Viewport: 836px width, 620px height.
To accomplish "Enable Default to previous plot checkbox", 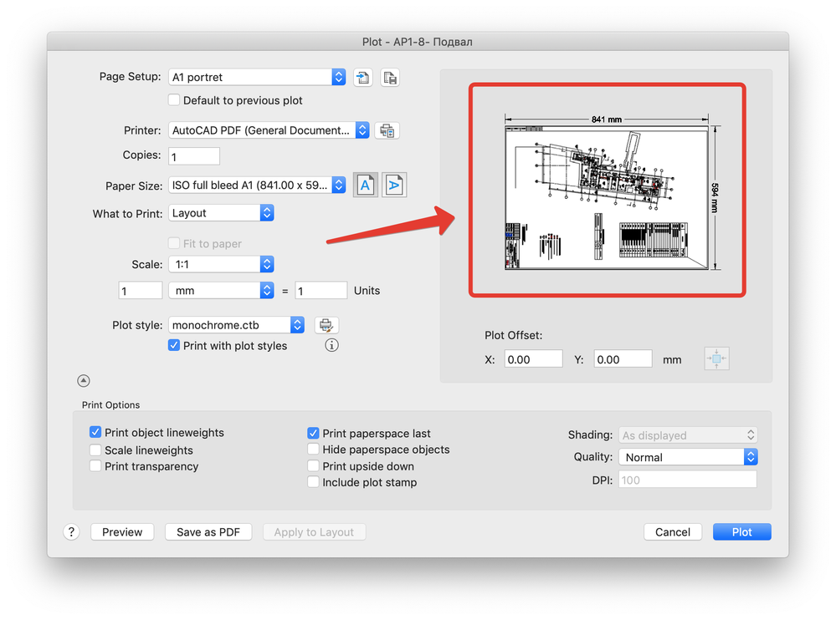I will click(174, 100).
